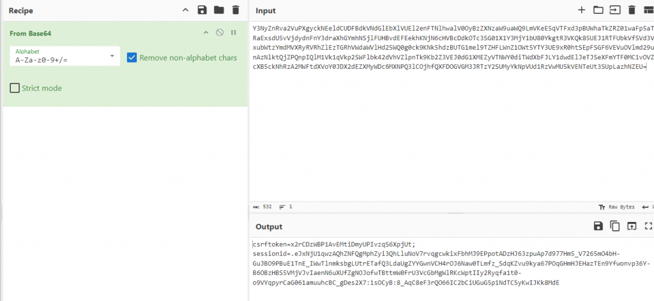Image resolution: width=654 pixels, height=301 pixels.
Task: Copy output to clipboard
Action: click(615, 226)
